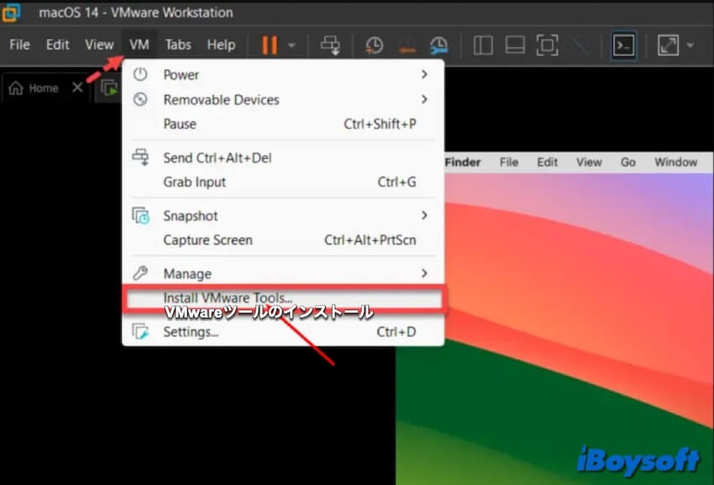This screenshot has width=714, height=485.
Task: Expand the Snapshot submenu
Action: [x=283, y=216]
